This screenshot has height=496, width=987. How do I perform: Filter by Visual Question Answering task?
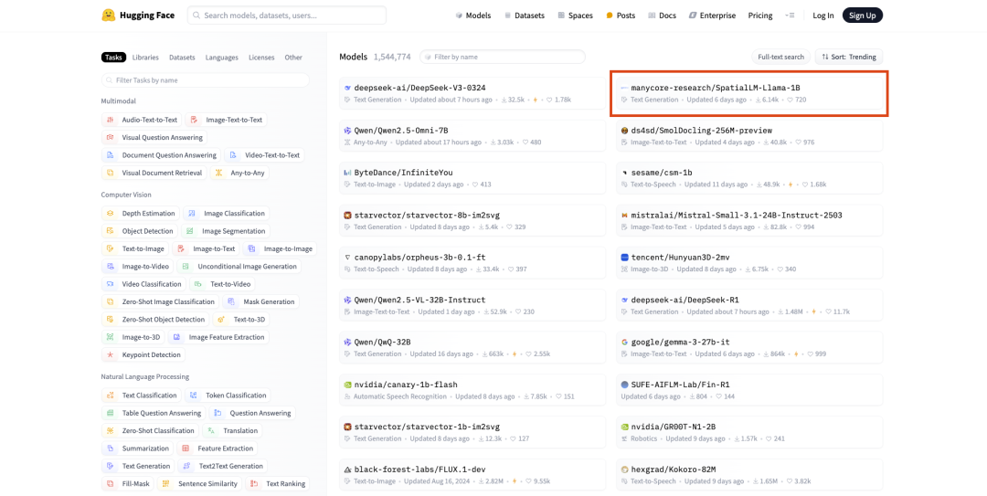pyautogui.click(x=154, y=137)
